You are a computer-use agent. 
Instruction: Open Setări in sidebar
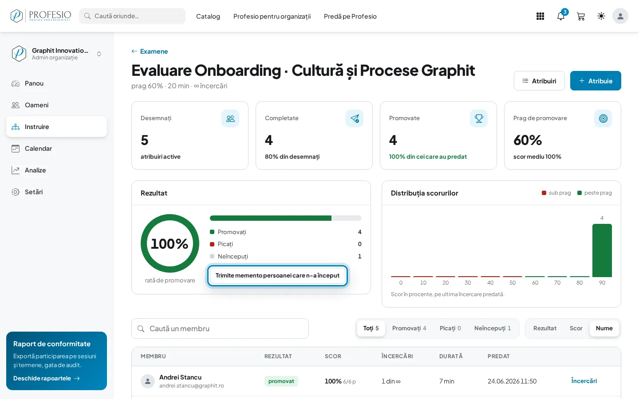coord(56,192)
